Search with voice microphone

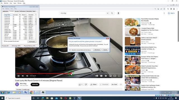[118, 13]
